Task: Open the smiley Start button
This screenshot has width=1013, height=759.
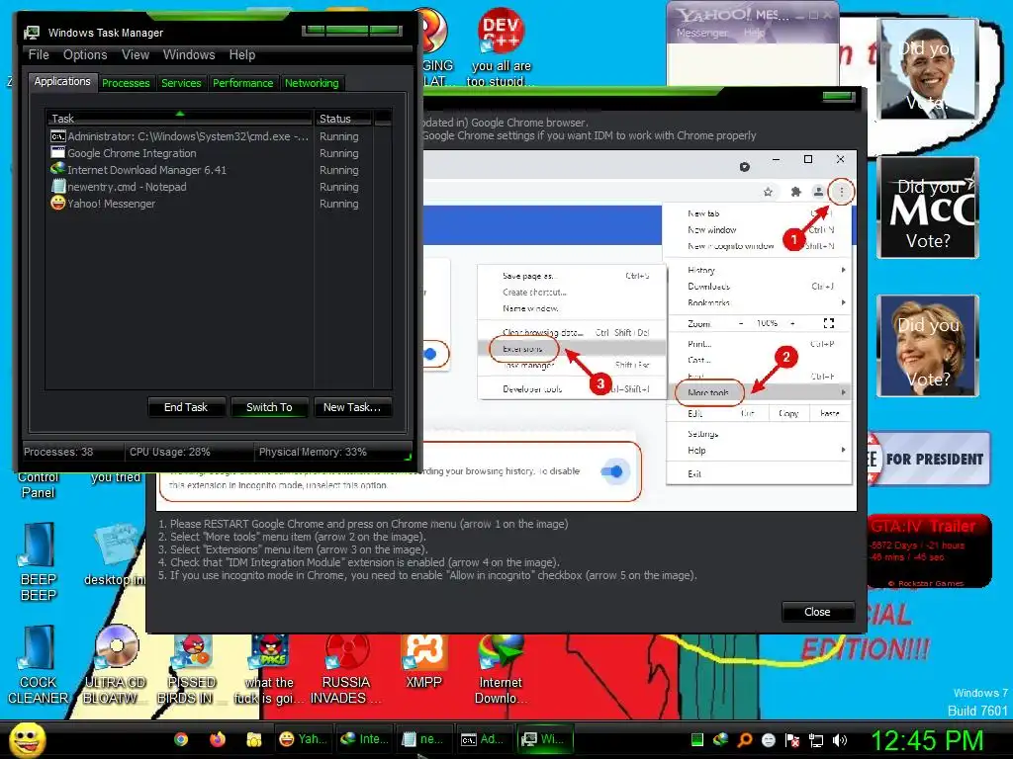Action: point(27,739)
